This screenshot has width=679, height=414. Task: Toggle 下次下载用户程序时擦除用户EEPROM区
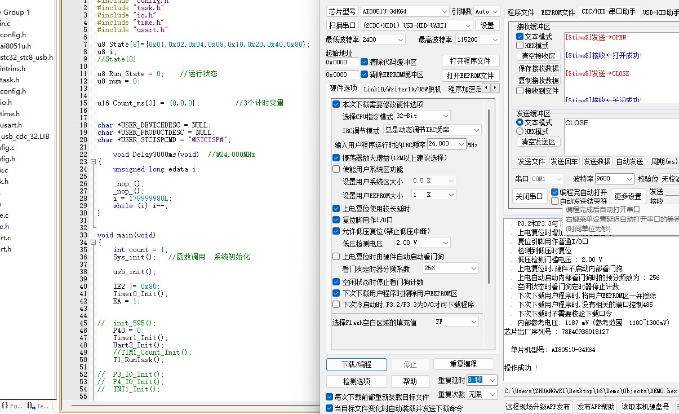[x=336, y=293]
